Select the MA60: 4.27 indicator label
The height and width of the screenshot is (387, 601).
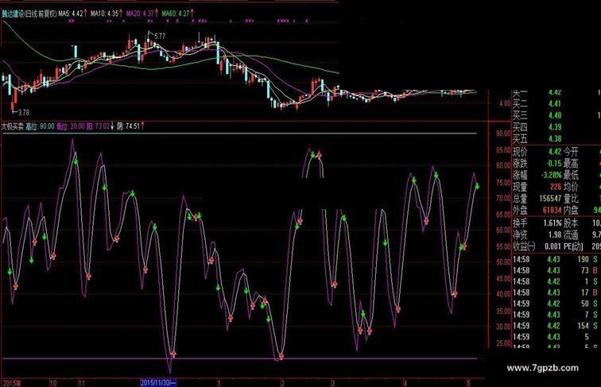coord(176,14)
